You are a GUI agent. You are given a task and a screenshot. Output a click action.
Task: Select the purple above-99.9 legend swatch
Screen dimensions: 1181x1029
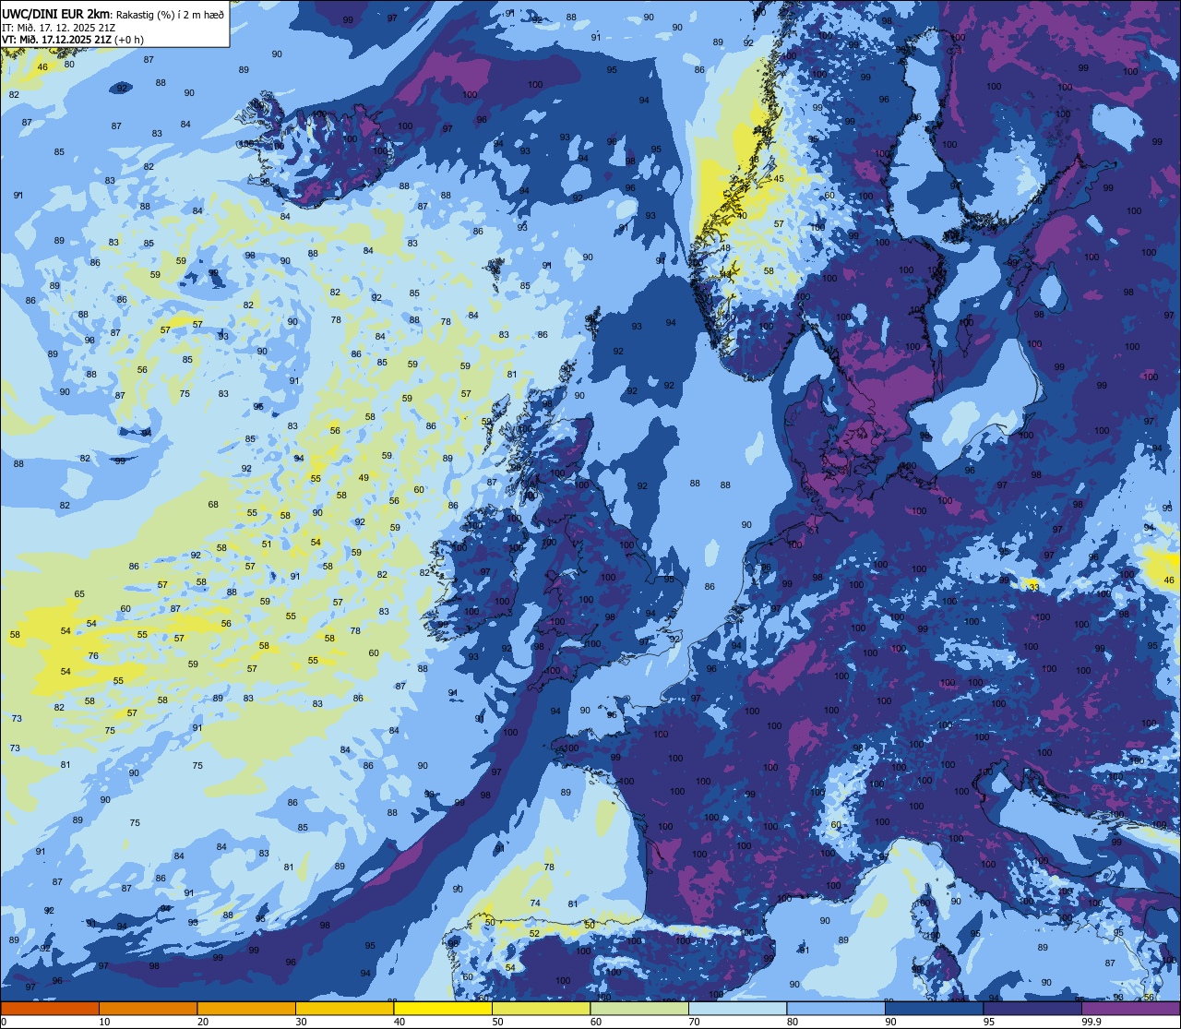[1130, 1008]
